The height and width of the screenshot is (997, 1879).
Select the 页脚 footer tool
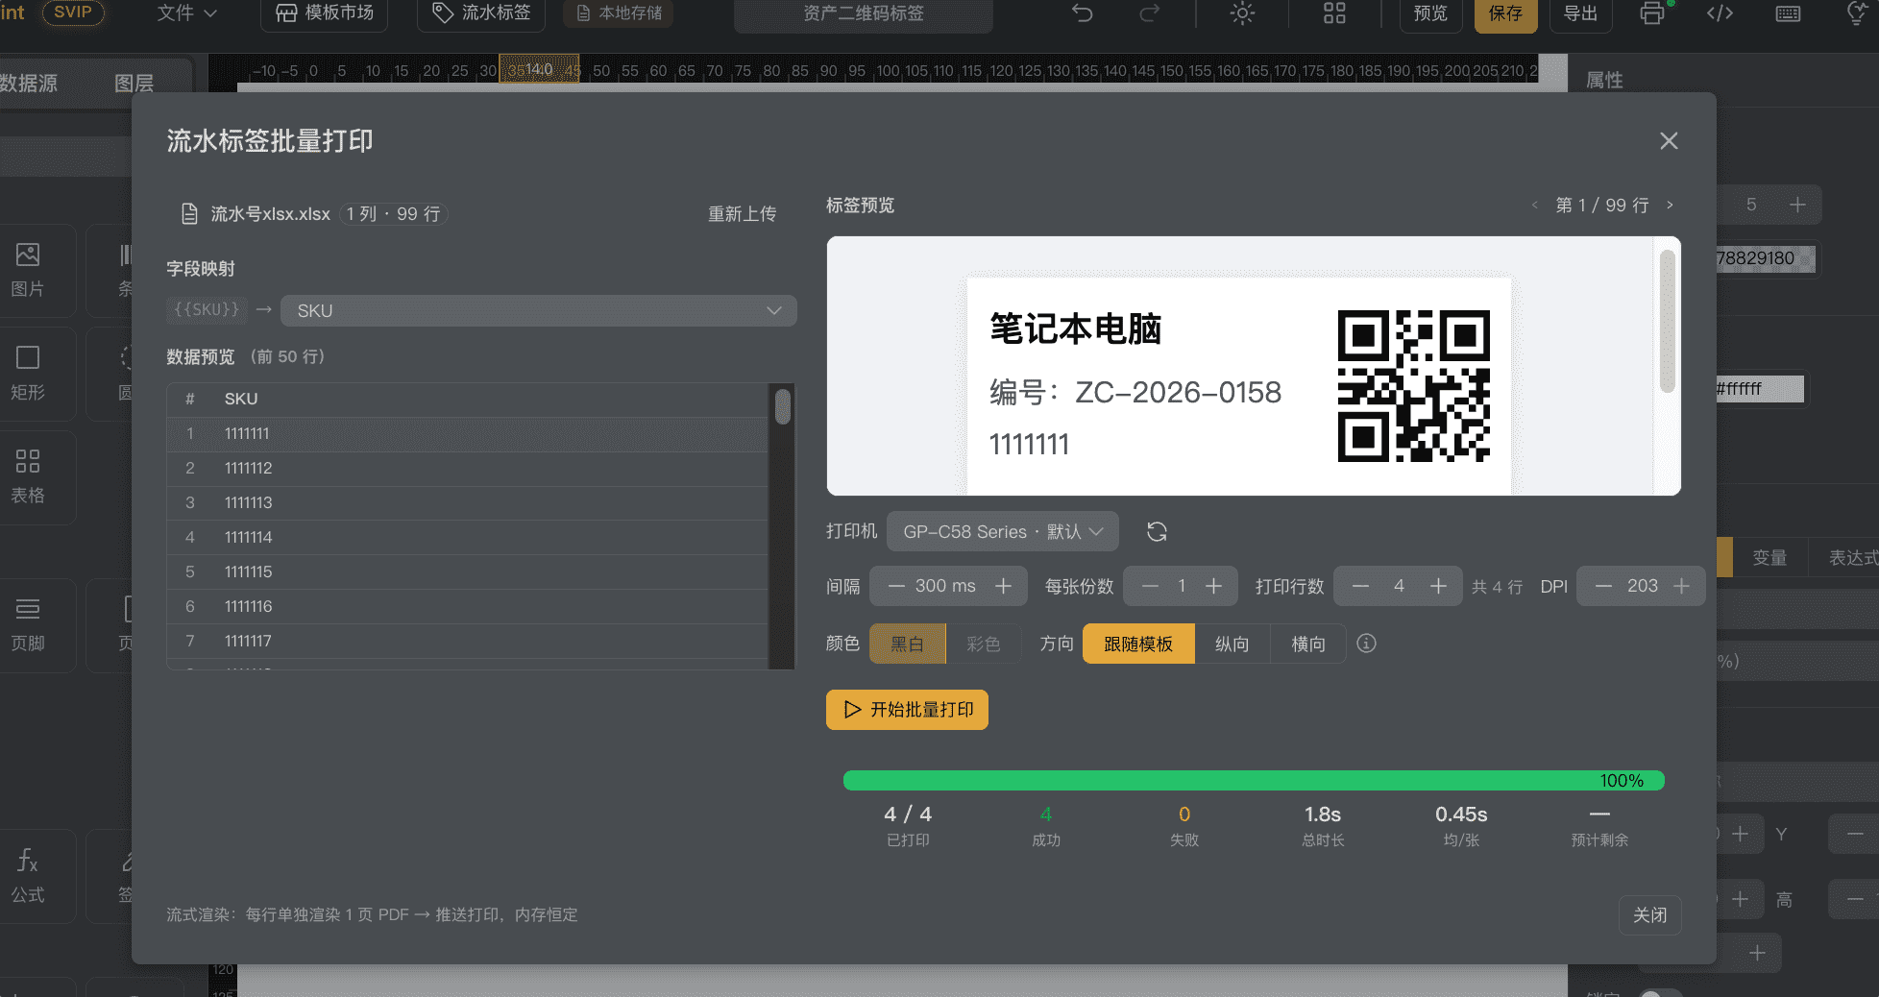pos(28,624)
